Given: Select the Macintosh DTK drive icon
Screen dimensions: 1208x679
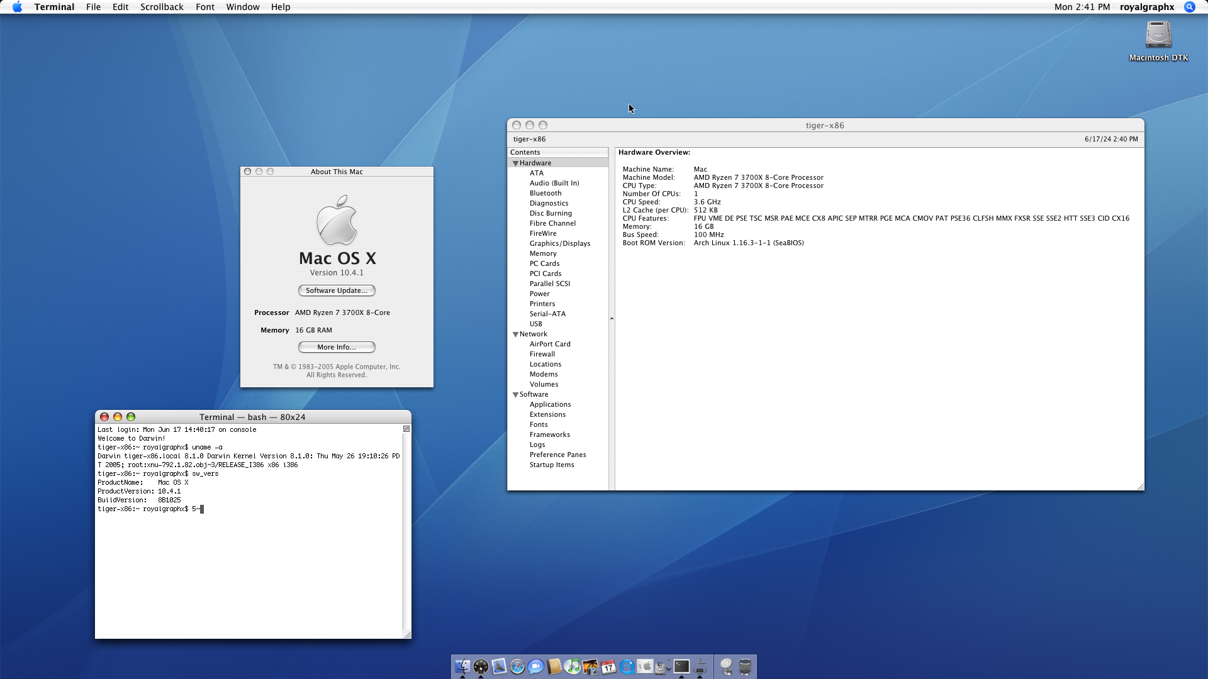Looking at the screenshot, I should click(x=1158, y=41).
